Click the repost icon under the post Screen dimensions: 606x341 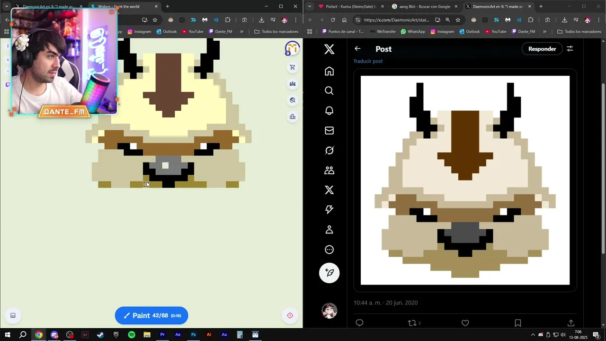tap(412, 323)
